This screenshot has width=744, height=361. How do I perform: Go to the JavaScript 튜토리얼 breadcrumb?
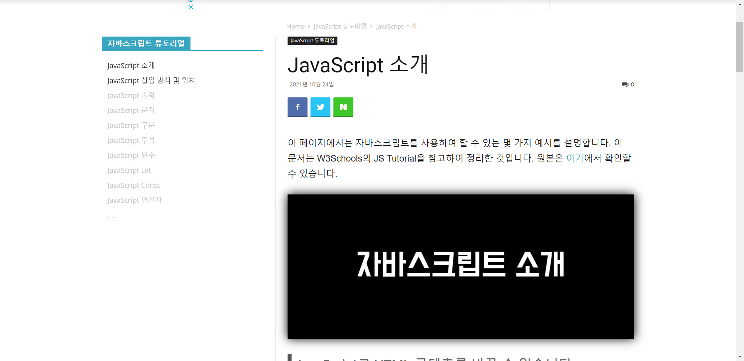pos(339,26)
